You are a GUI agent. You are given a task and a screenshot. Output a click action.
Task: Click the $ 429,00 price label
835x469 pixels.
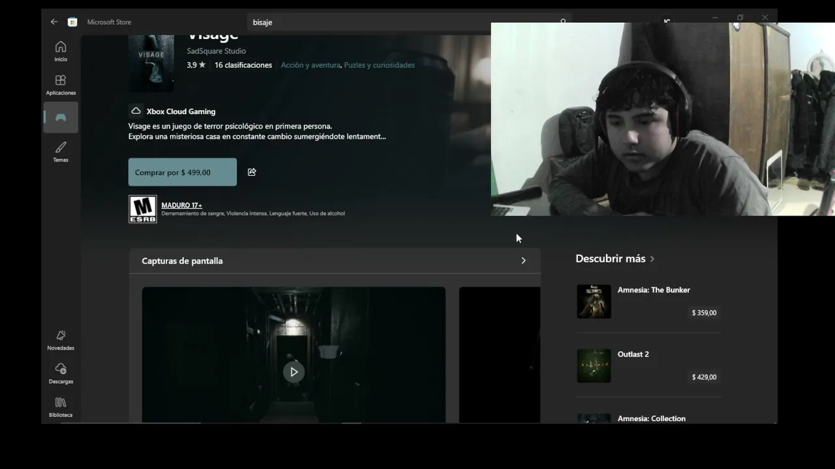coord(704,377)
